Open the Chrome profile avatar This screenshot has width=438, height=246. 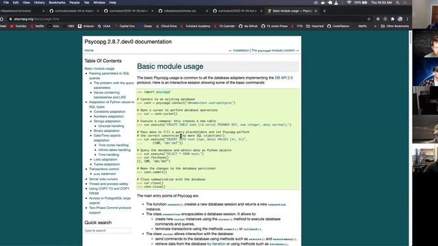pos(400,19)
